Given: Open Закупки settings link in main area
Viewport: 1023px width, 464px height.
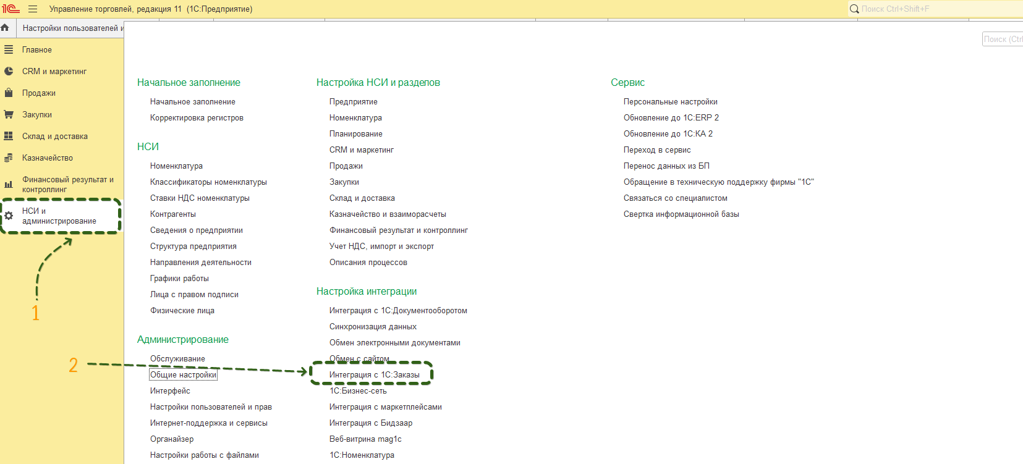Looking at the screenshot, I should [344, 182].
